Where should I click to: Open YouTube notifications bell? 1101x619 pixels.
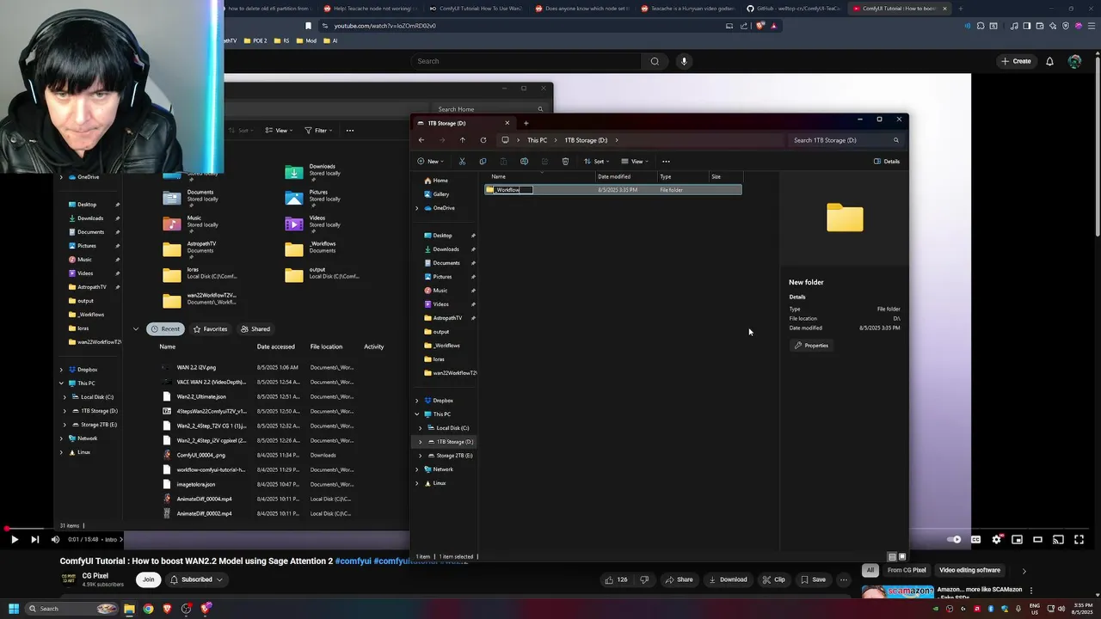coord(1049,61)
